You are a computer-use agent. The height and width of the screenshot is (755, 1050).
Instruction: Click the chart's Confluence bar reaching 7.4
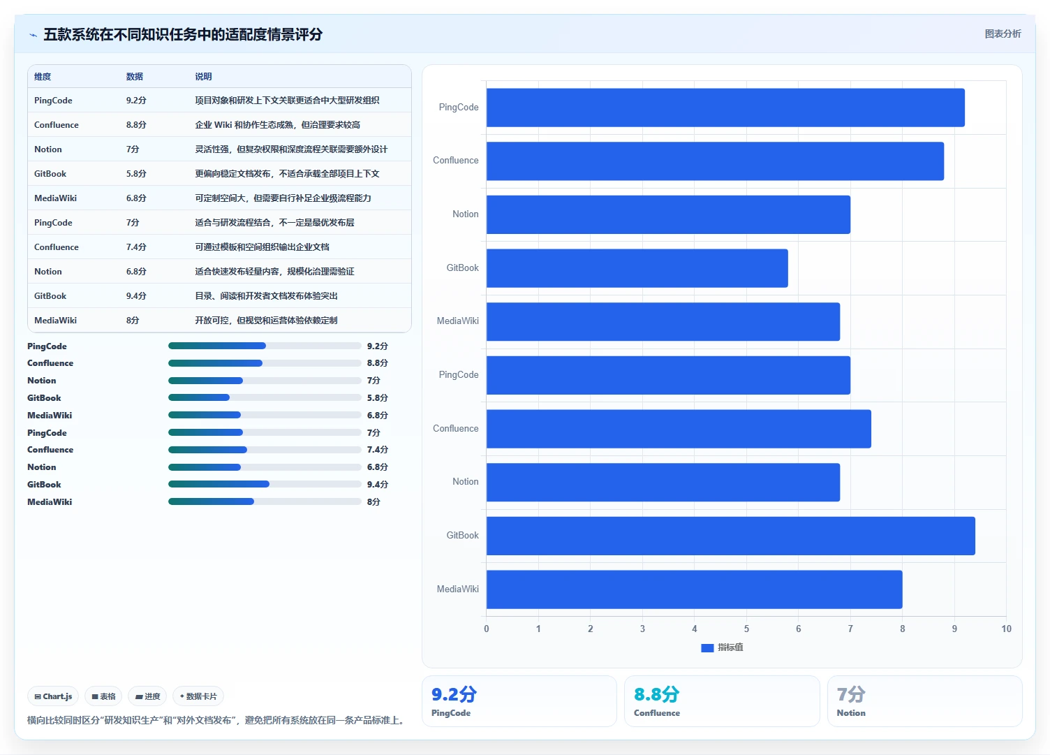[679, 429]
